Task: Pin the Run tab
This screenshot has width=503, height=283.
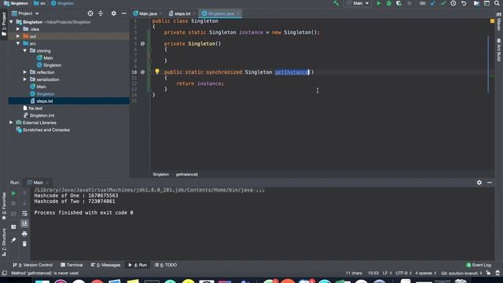Action: point(13,240)
